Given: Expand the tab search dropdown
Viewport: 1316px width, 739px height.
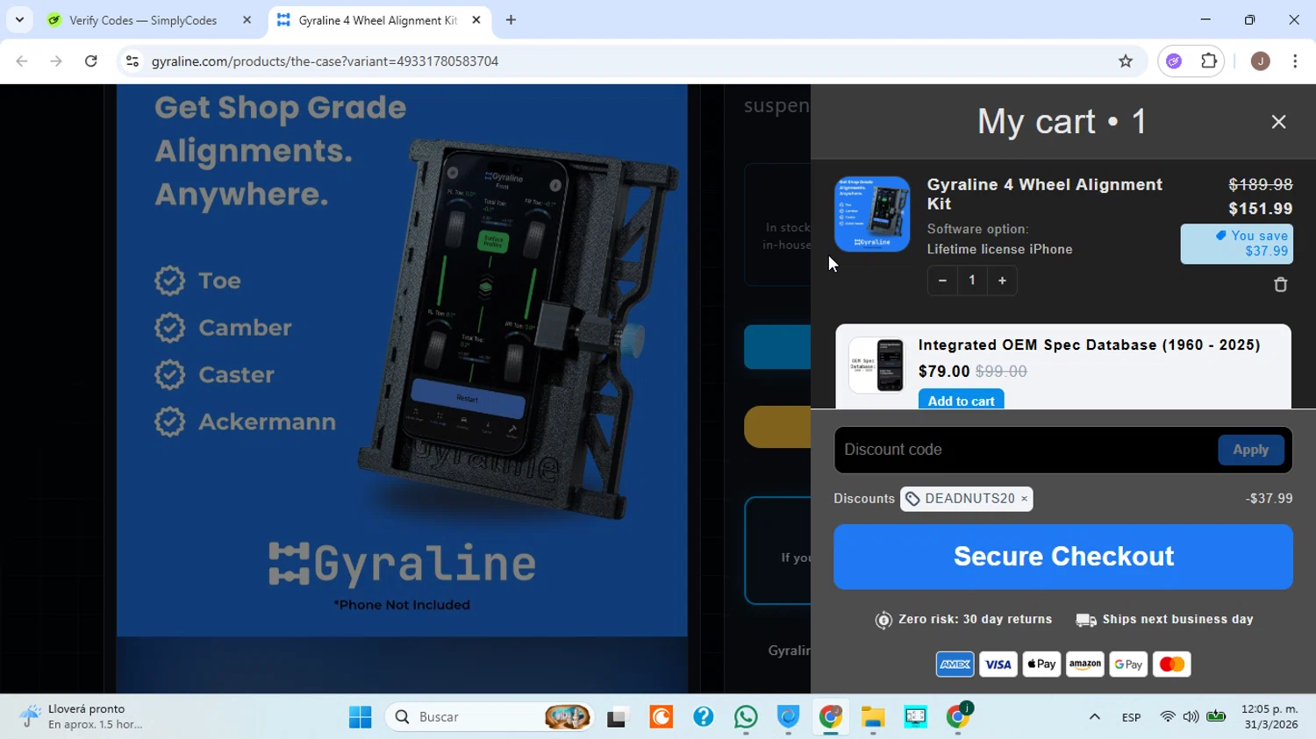Looking at the screenshot, I should [19, 20].
